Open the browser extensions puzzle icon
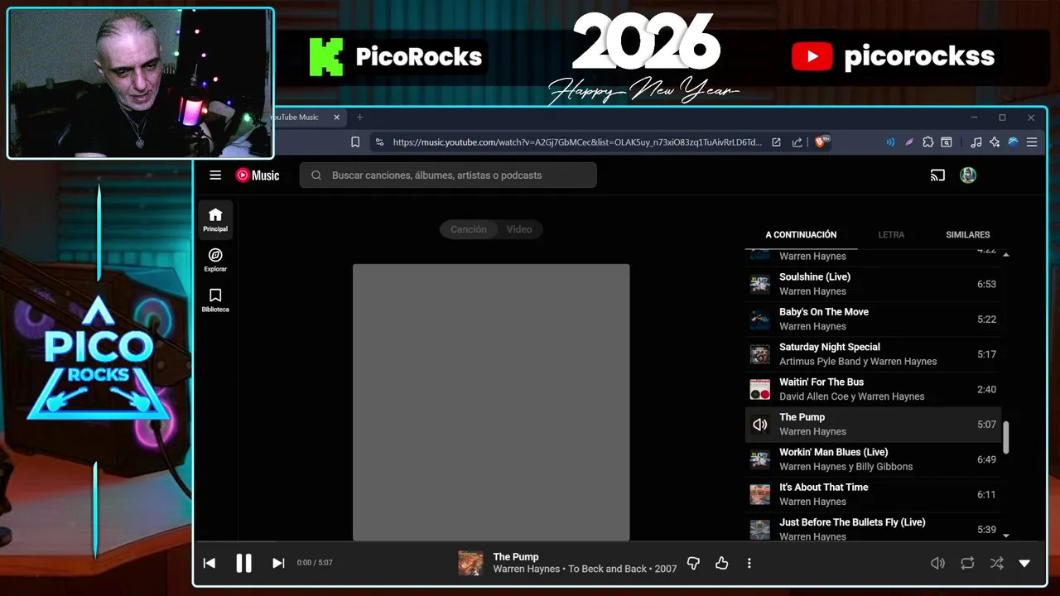Screen dimensions: 1060x596 pos(927,142)
